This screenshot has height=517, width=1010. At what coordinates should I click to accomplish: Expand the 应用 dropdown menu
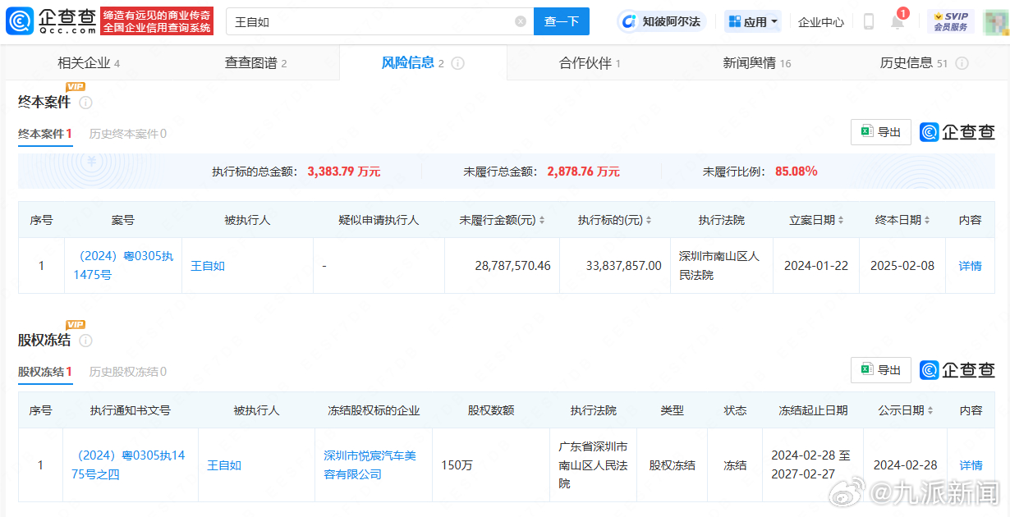[x=753, y=21]
